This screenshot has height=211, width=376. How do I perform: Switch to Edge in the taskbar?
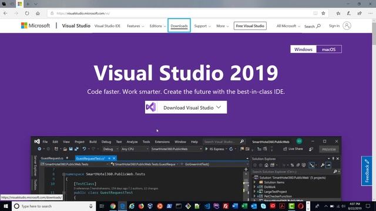tap(122, 206)
